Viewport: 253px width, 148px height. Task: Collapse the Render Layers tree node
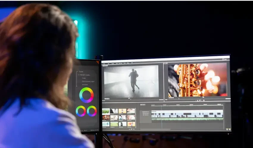[79, 75]
